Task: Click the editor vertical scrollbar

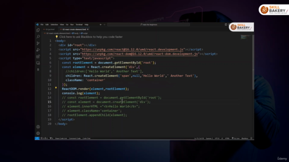Action: [x=253, y=63]
